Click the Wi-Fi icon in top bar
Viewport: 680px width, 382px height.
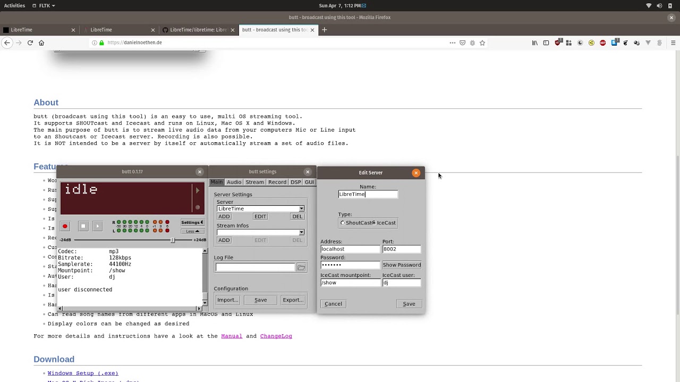point(649,5)
